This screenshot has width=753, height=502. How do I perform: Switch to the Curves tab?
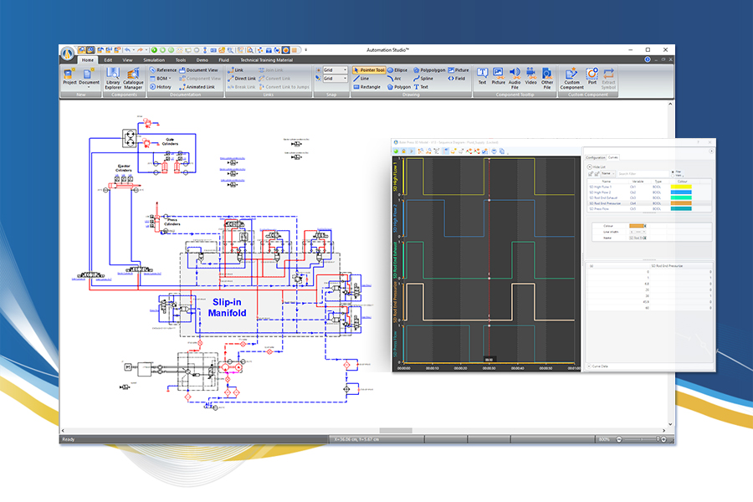tap(613, 157)
